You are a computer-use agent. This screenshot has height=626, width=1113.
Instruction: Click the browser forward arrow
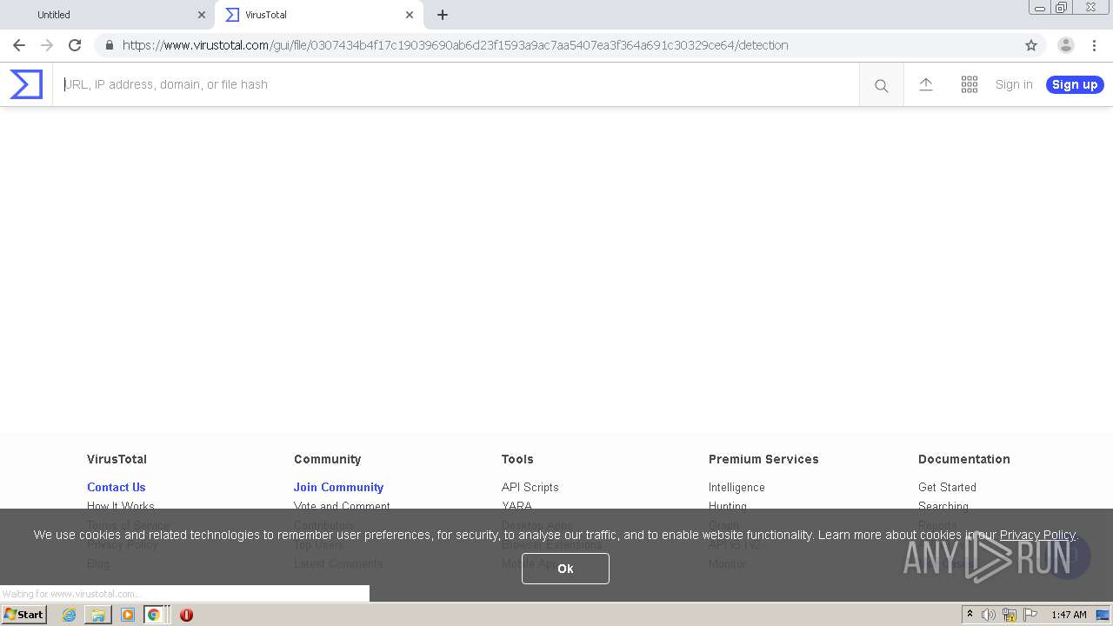[47, 45]
